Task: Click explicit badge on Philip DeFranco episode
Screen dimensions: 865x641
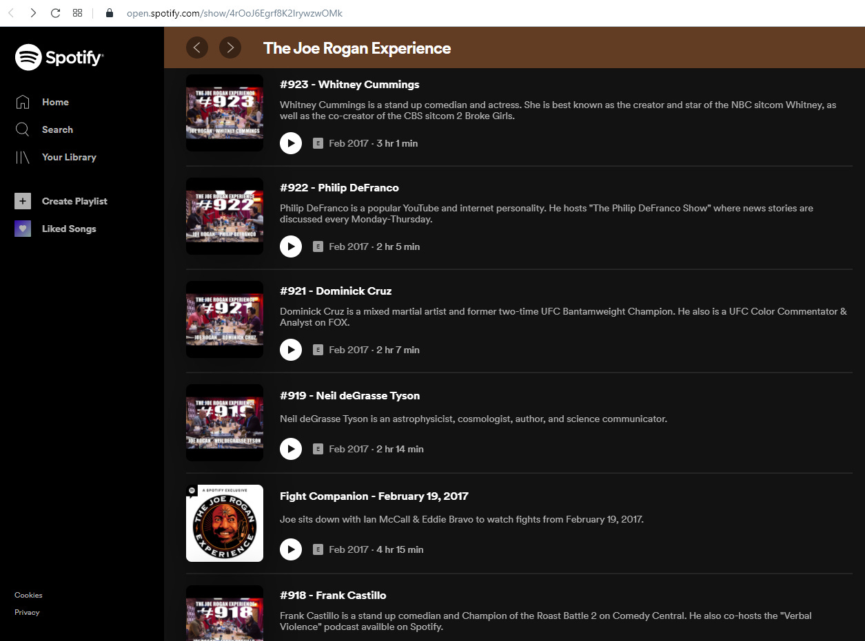Action: tap(318, 246)
